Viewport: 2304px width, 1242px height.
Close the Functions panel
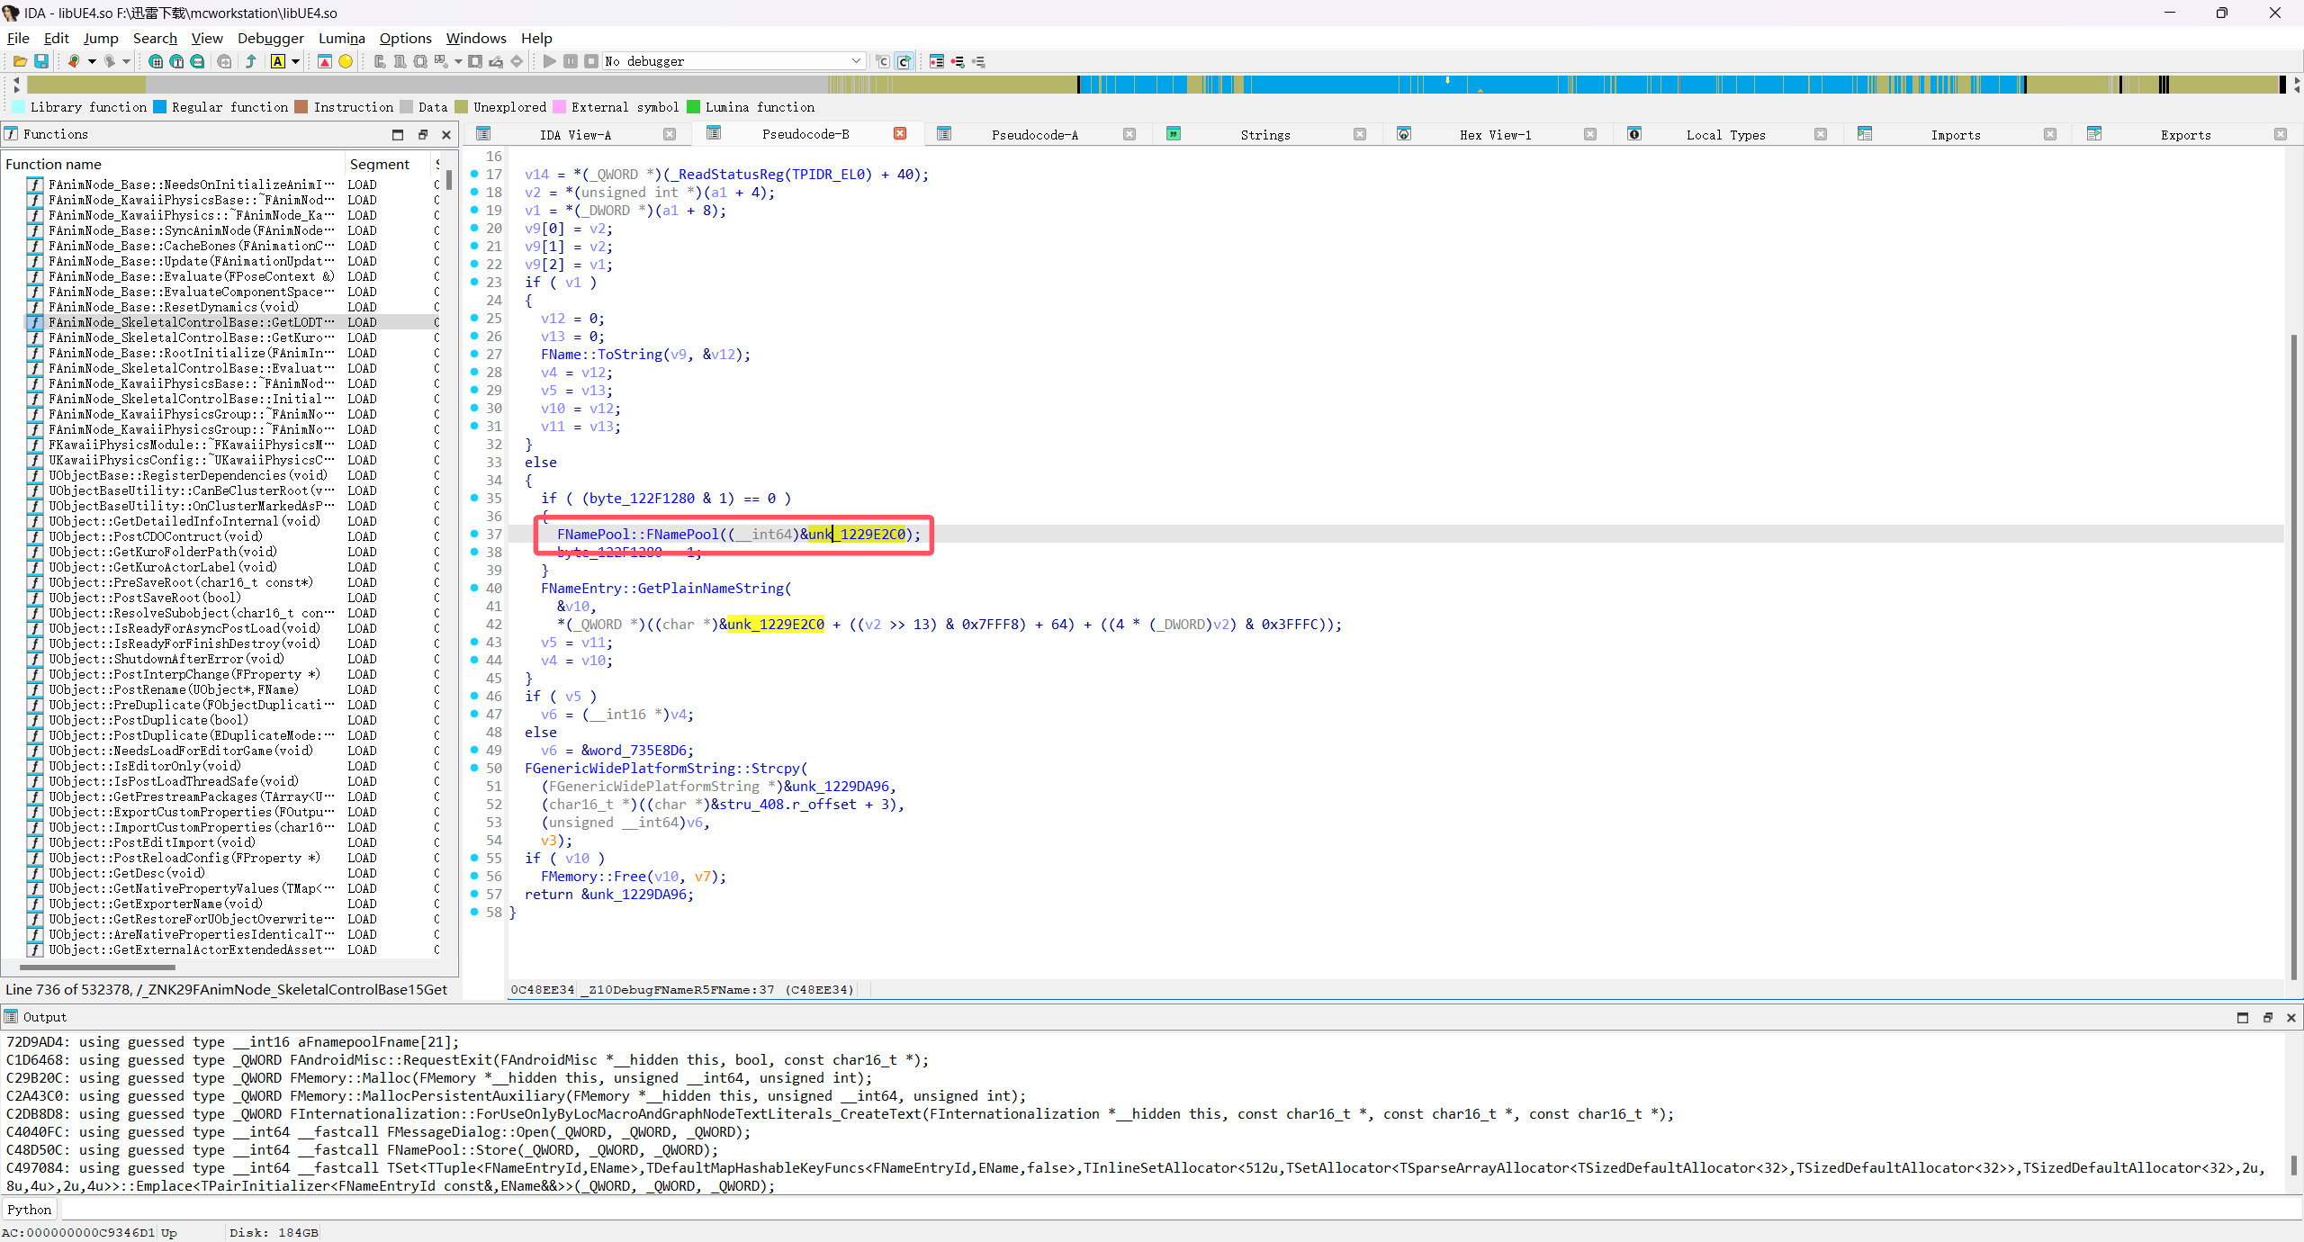pyautogui.click(x=446, y=134)
